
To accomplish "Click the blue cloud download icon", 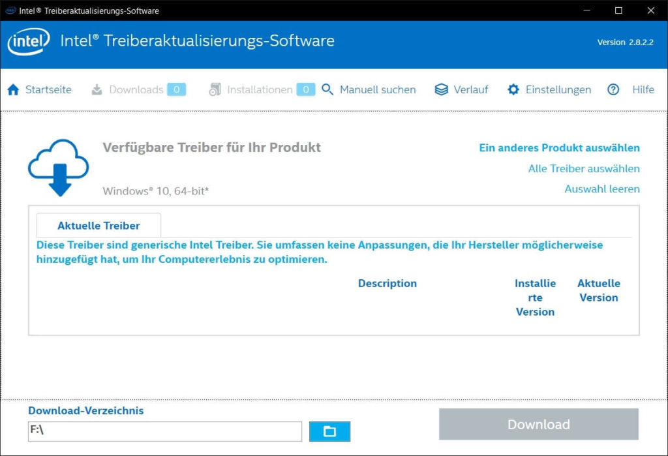I will pyautogui.click(x=58, y=167).
